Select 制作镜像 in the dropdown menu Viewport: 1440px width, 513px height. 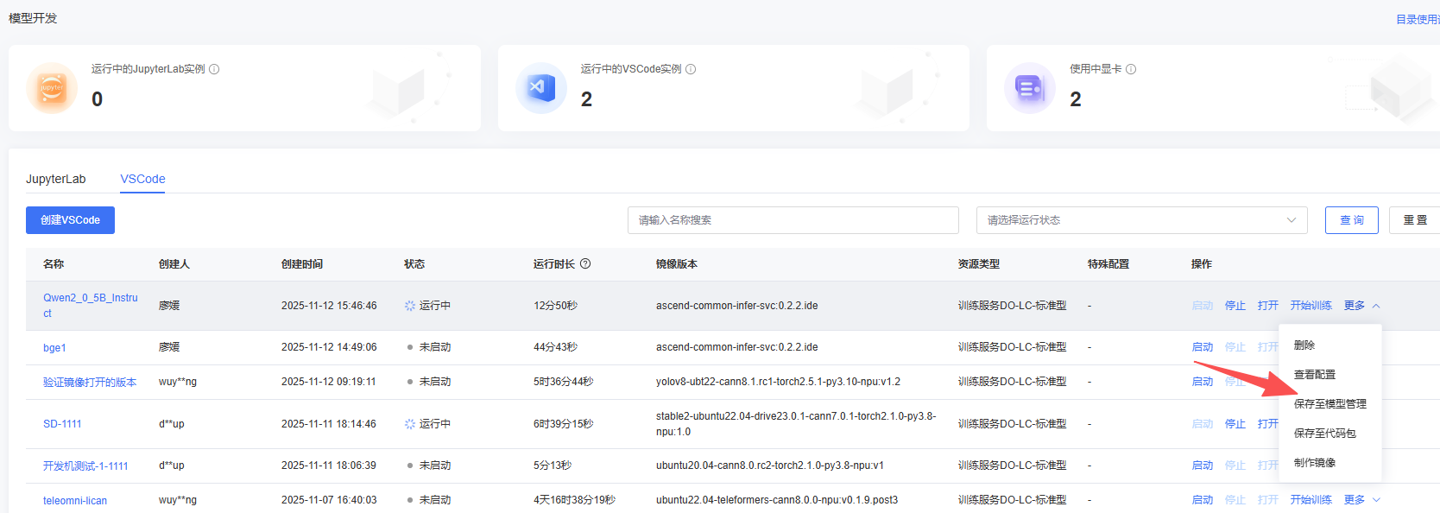[1314, 463]
